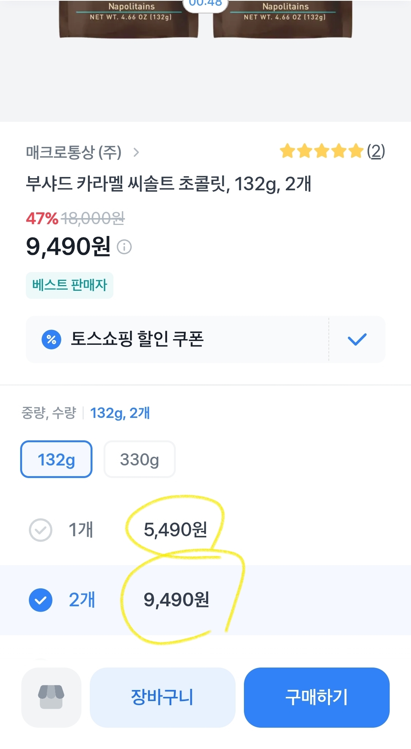
Task: Expand seller page via chevron arrow
Action: 136,153
